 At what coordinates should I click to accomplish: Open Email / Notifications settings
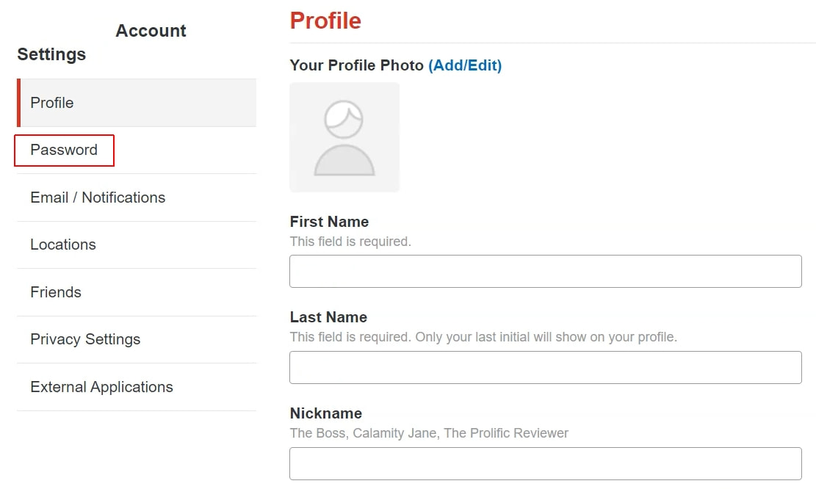[x=98, y=198]
